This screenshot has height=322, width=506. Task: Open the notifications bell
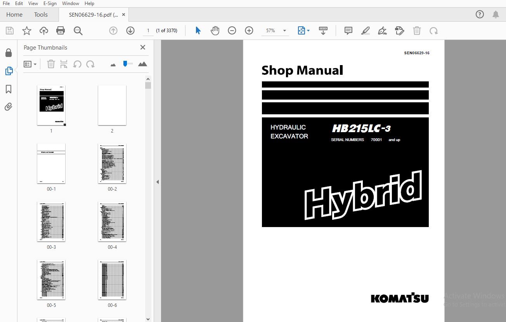click(496, 15)
